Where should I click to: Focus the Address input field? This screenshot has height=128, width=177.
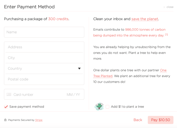pyautogui.click(x=44, y=47)
